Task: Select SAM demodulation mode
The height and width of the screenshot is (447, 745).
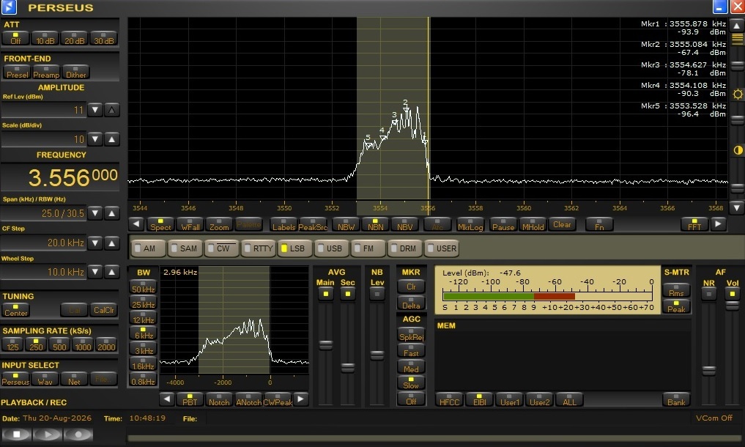Action: click(186, 248)
